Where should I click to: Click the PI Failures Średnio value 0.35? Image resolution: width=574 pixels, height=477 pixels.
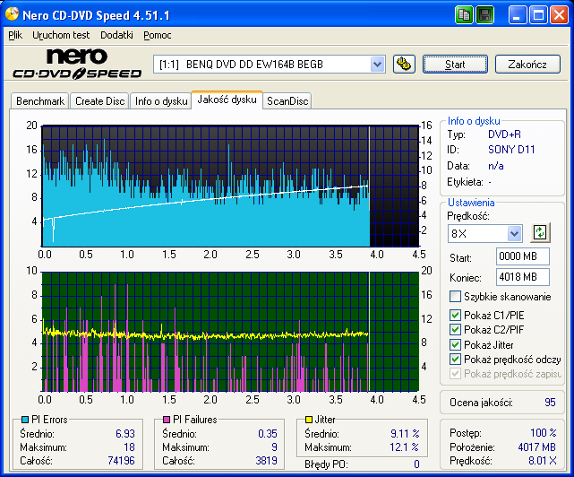click(268, 434)
